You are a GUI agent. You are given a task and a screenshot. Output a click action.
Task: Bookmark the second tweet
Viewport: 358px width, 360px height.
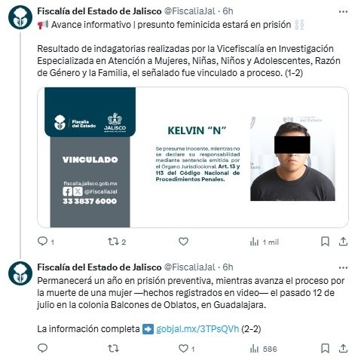[x=325, y=349]
